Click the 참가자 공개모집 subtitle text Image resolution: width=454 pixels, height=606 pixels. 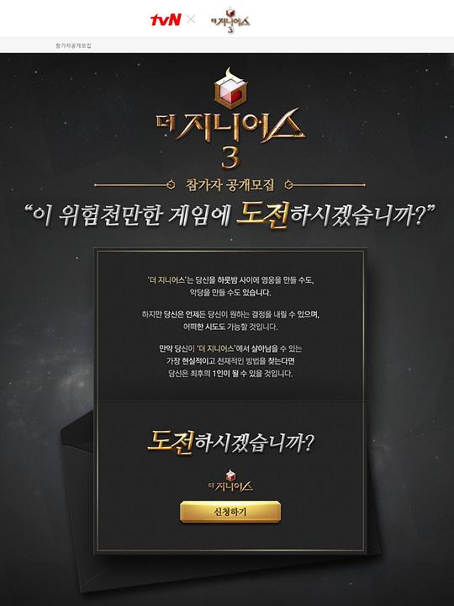click(230, 185)
